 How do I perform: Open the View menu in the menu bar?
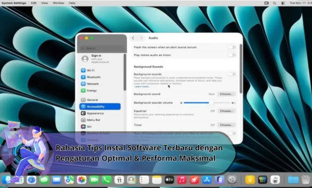tap(46, 3)
